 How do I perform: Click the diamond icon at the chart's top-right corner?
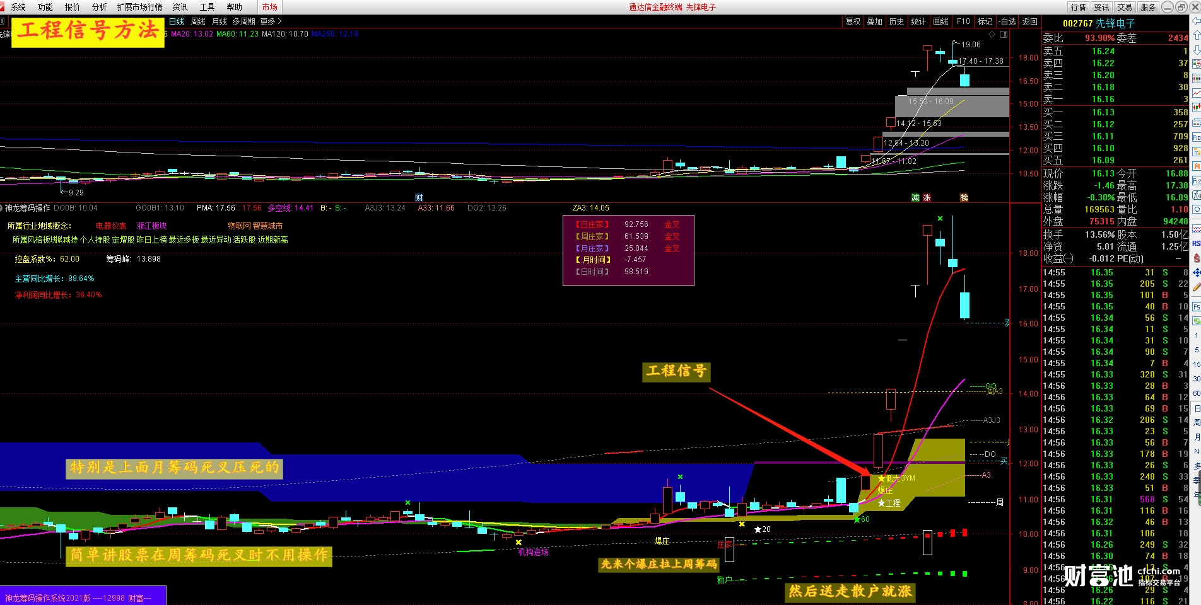992,35
